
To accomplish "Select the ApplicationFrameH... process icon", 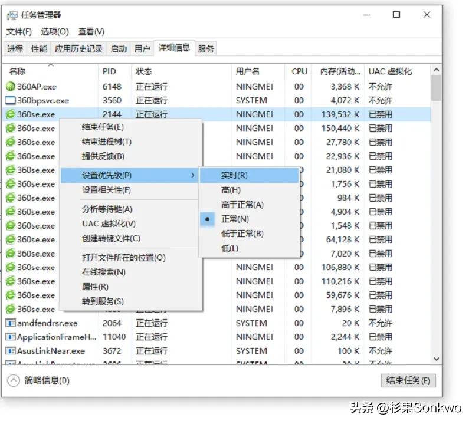I will [x=11, y=337].
